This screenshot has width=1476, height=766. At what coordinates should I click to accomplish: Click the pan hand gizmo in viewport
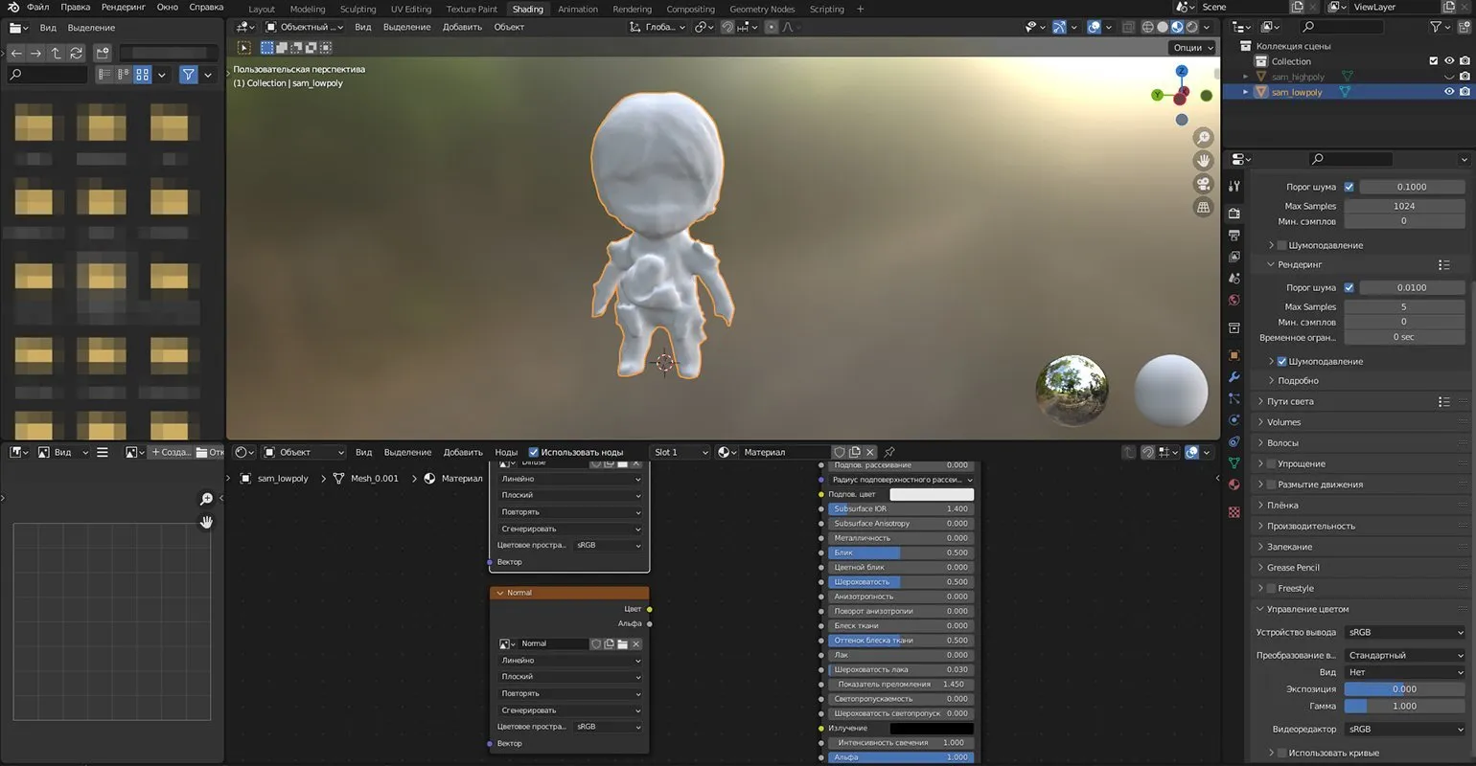(x=1203, y=161)
